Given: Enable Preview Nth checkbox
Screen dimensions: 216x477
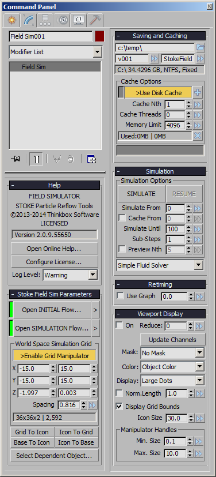Looking at the screenshot, I should [x=122, y=249].
